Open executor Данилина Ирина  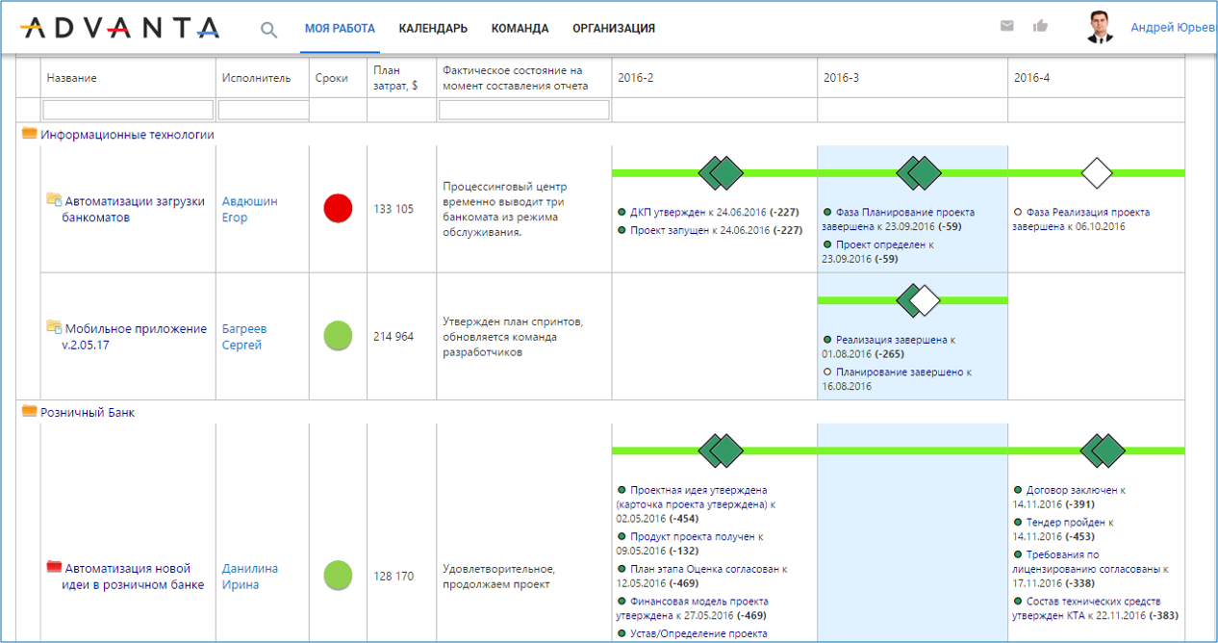(x=250, y=577)
